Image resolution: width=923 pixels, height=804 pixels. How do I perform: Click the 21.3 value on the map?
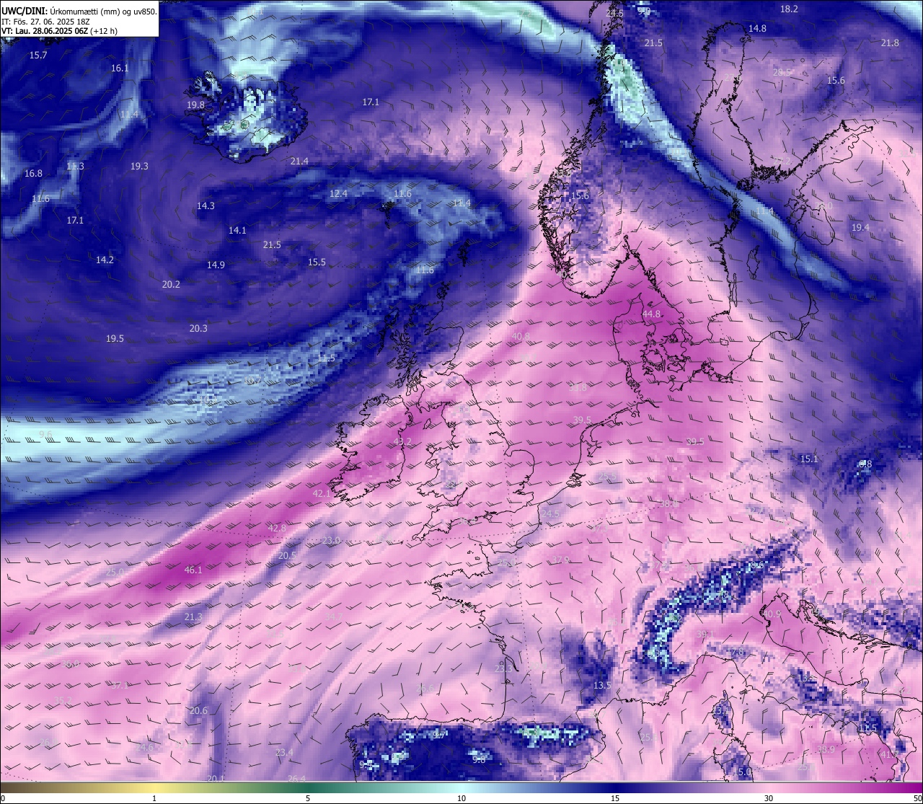(193, 617)
